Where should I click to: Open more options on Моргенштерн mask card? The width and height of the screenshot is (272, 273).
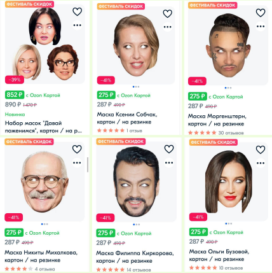pos(261,26)
